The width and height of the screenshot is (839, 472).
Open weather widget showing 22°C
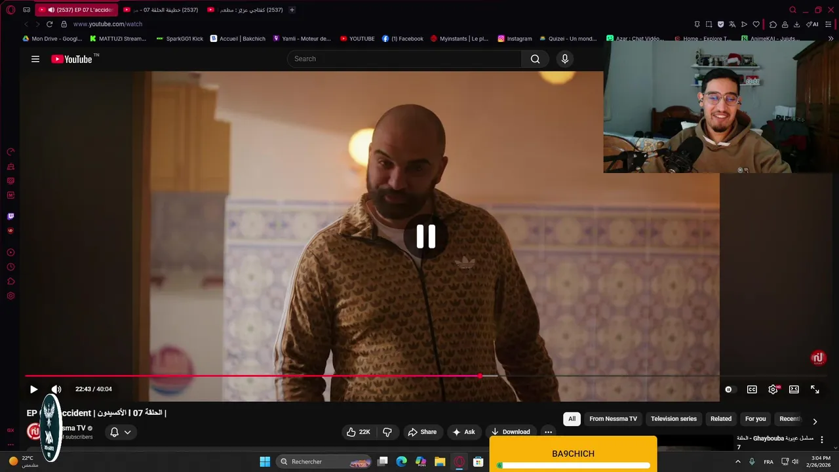click(x=25, y=462)
